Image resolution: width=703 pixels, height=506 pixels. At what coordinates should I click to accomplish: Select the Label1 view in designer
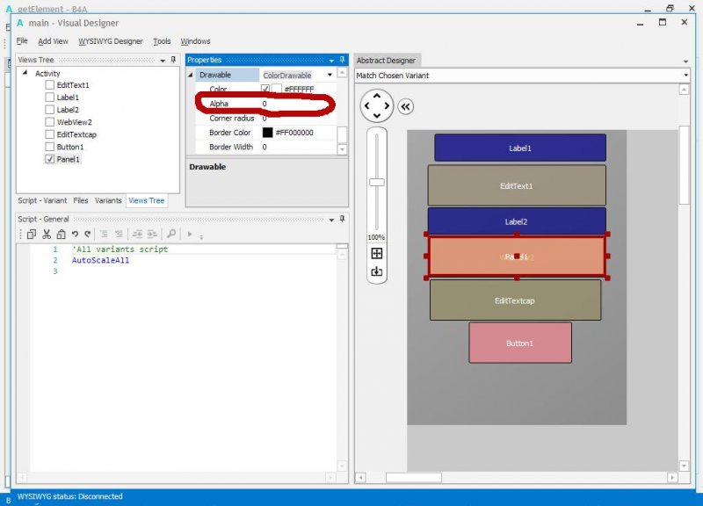pyautogui.click(x=519, y=148)
